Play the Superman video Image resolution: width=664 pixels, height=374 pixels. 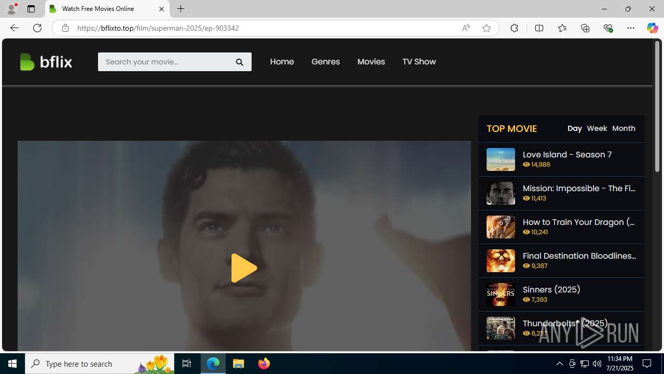[x=244, y=268]
